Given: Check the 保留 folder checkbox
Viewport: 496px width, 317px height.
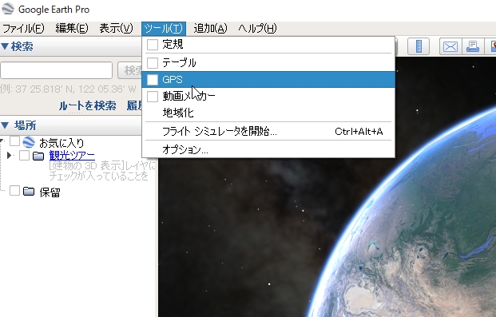Looking at the screenshot, I should click(x=15, y=191).
